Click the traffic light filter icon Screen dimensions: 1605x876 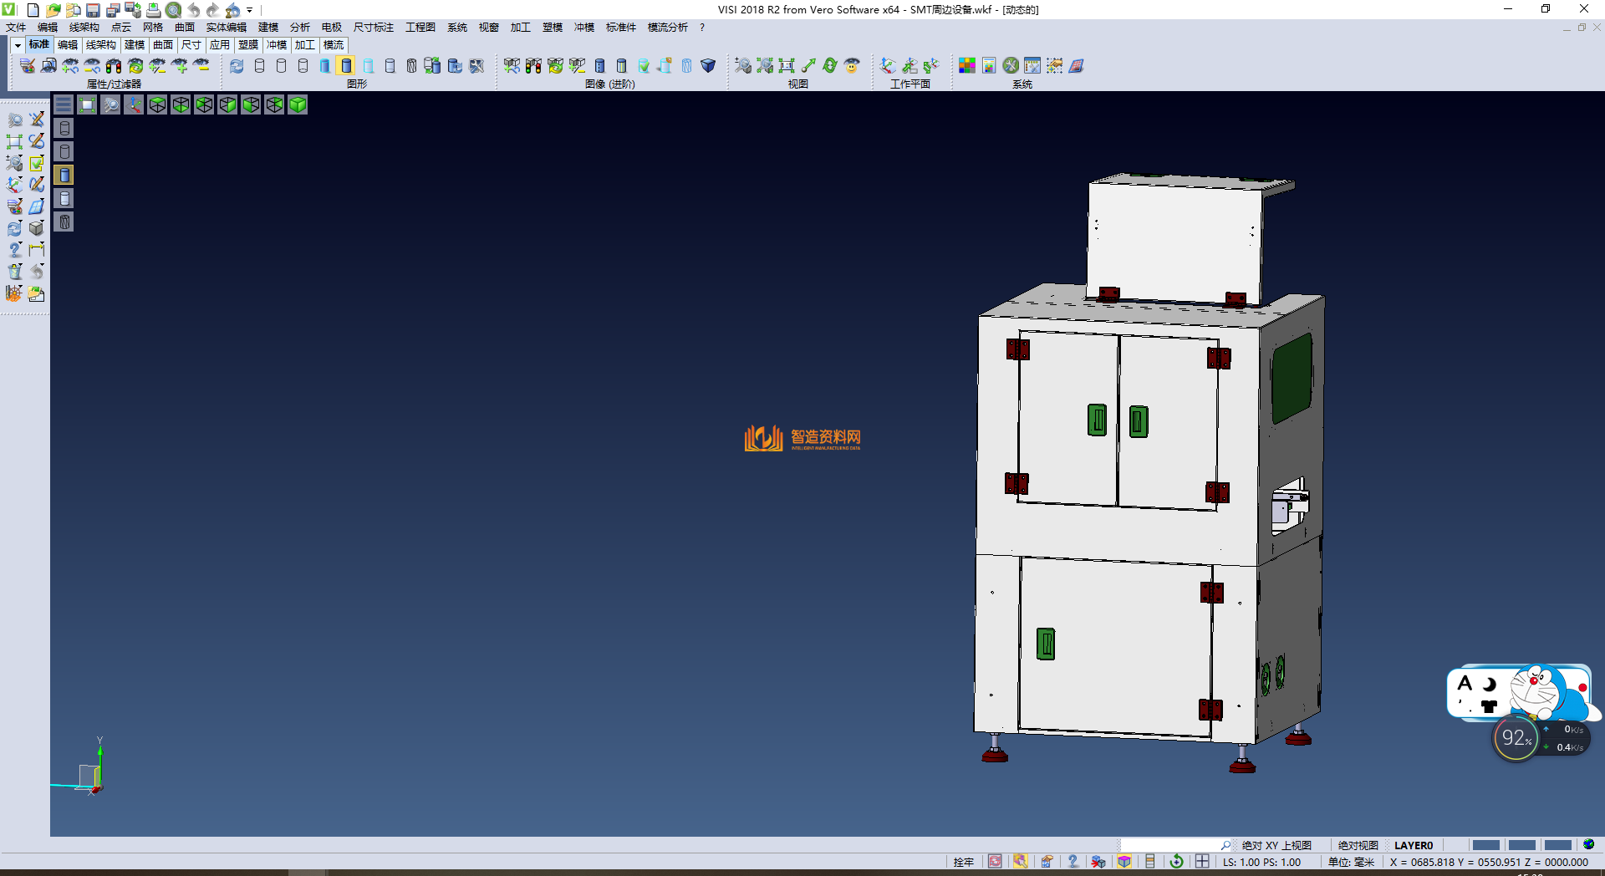[114, 66]
